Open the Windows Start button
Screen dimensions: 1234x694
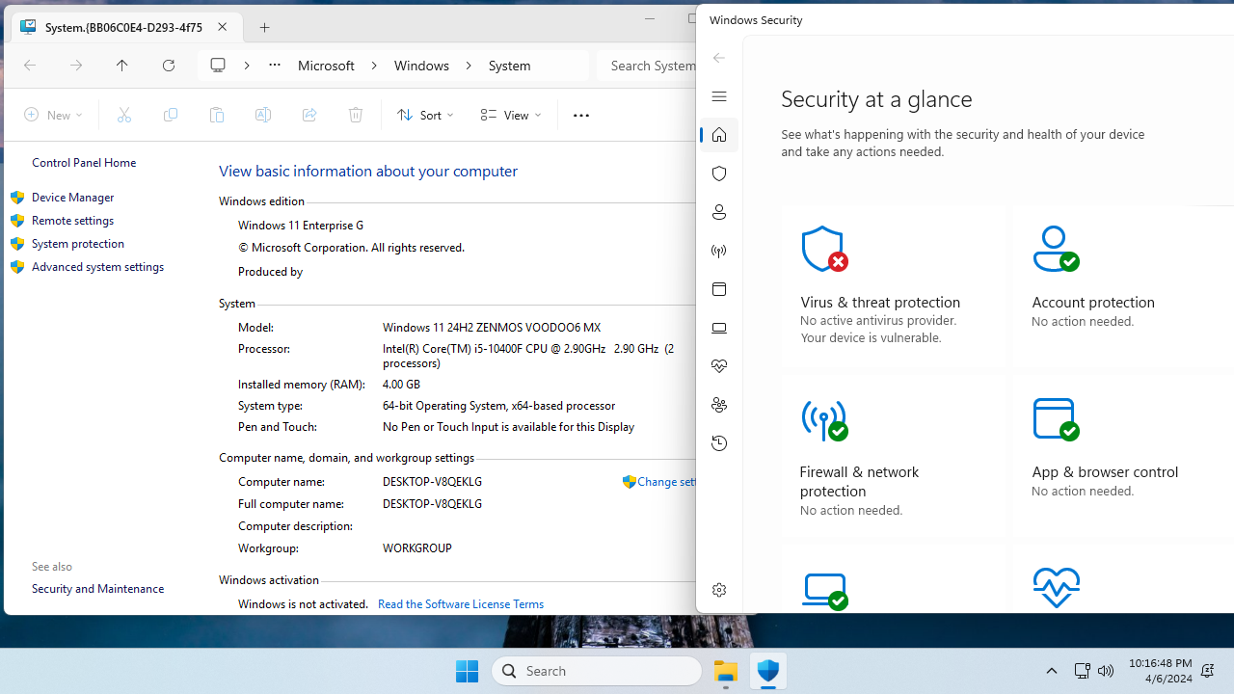(x=467, y=671)
